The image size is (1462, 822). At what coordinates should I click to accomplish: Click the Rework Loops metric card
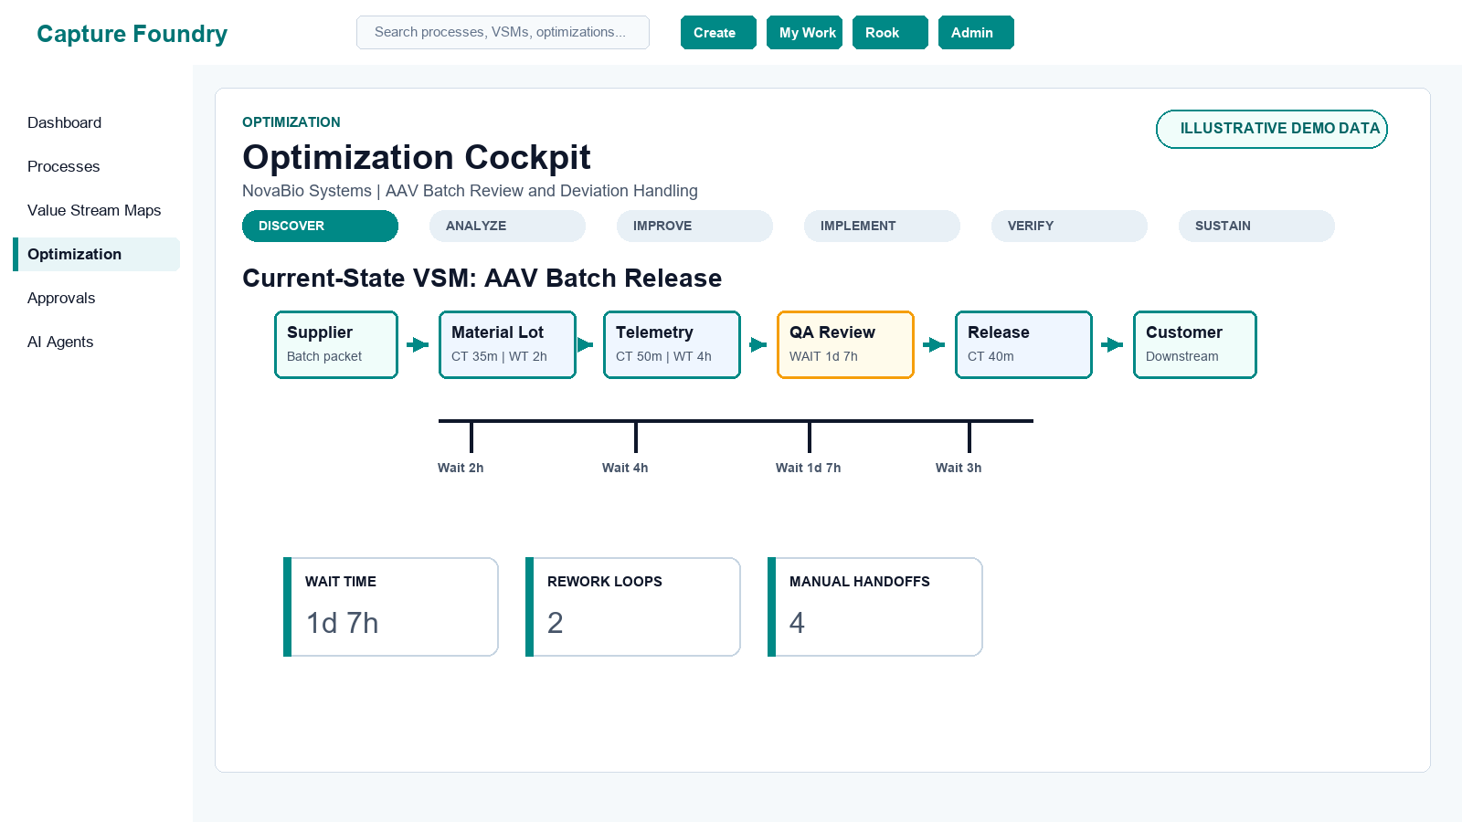coord(633,606)
